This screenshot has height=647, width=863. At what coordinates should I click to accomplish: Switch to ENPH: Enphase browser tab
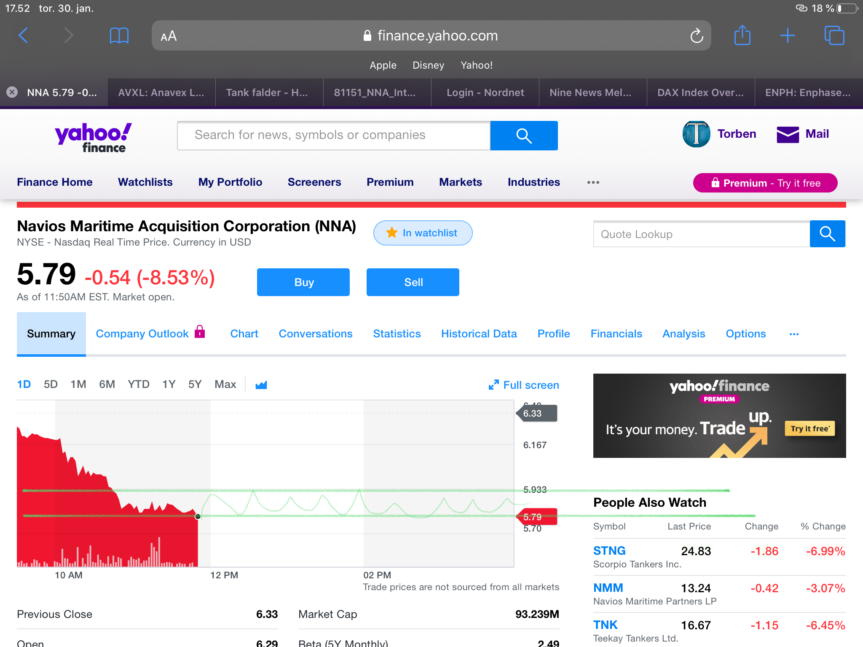tap(809, 93)
